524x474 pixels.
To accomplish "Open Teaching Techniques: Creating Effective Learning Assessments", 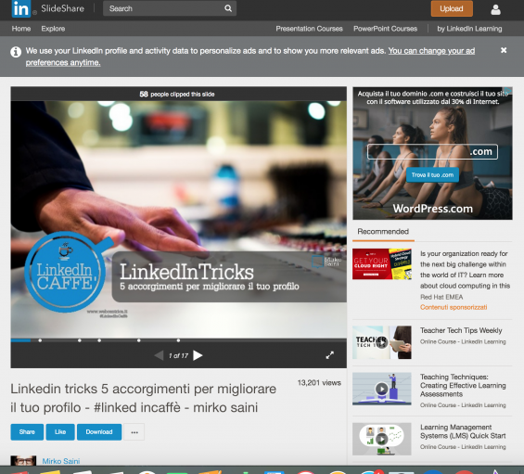I will [x=463, y=386].
